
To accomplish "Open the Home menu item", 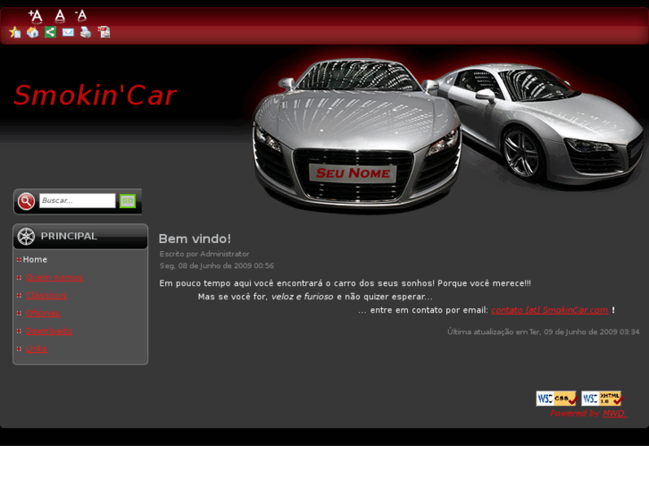I will (x=35, y=259).
